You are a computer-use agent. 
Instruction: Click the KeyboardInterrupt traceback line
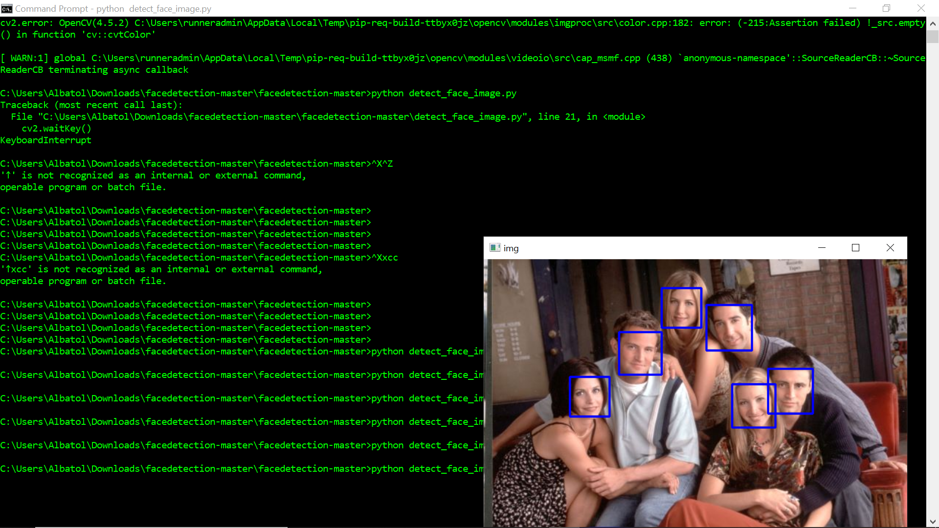[x=45, y=140]
